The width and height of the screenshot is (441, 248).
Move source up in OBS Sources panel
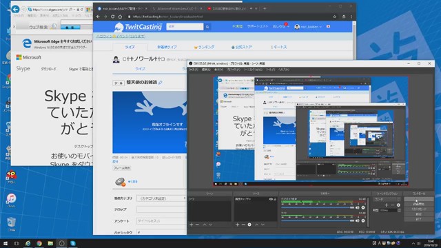(x=257, y=225)
